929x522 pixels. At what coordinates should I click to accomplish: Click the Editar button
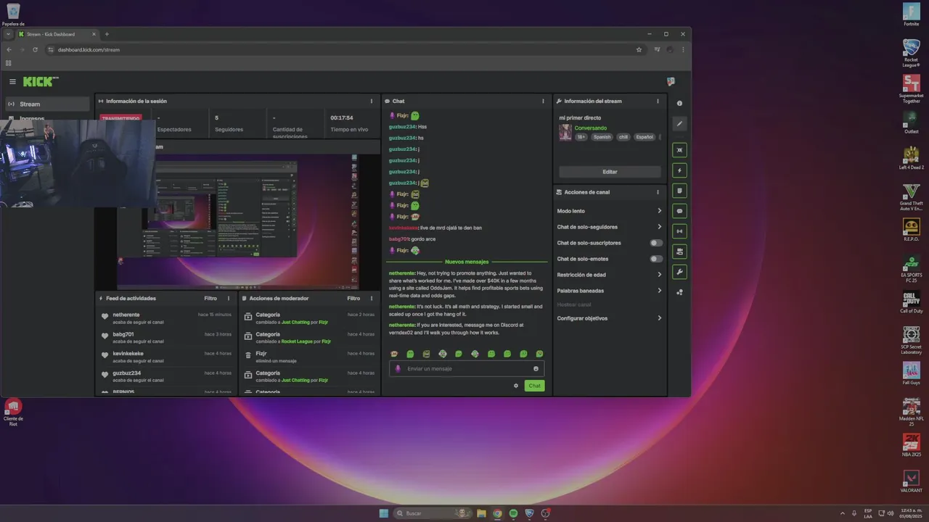[610, 172]
